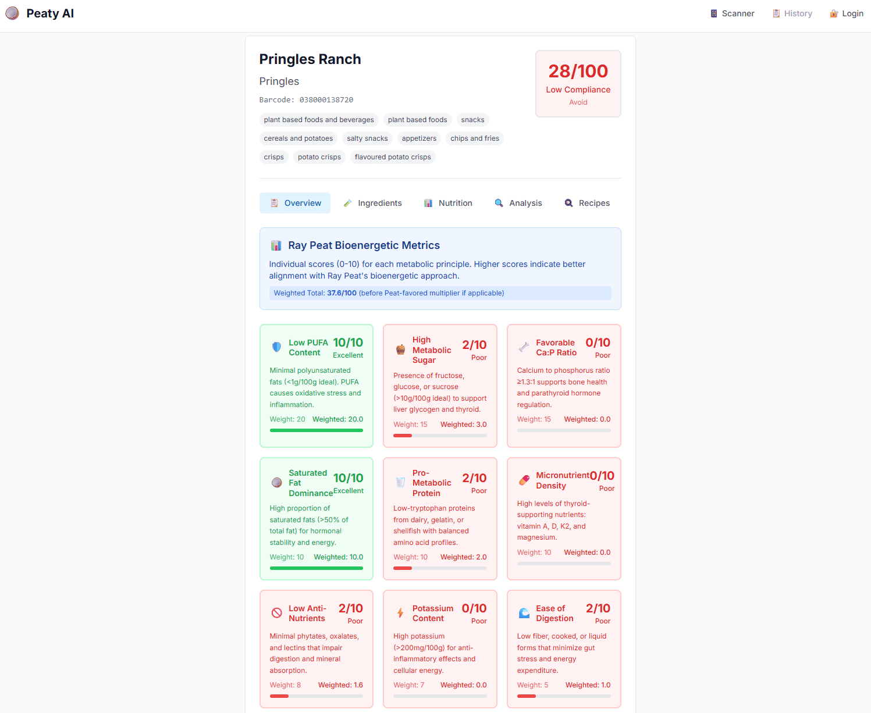The image size is (871, 713).
Task: Click the 28/100 Low Compliance score box
Action: click(x=578, y=84)
